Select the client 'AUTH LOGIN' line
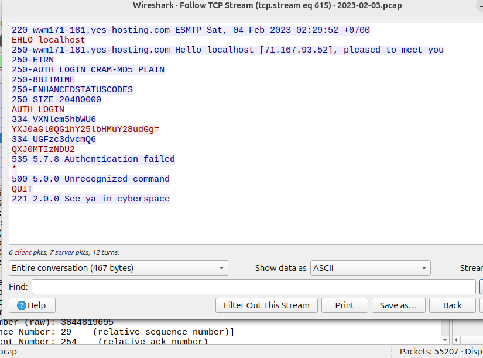 pyautogui.click(x=38, y=109)
